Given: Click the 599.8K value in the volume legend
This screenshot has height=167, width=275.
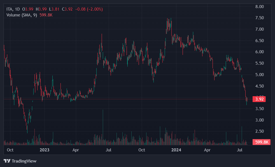Looking at the screenshot, I should click(x=46, y=15).
